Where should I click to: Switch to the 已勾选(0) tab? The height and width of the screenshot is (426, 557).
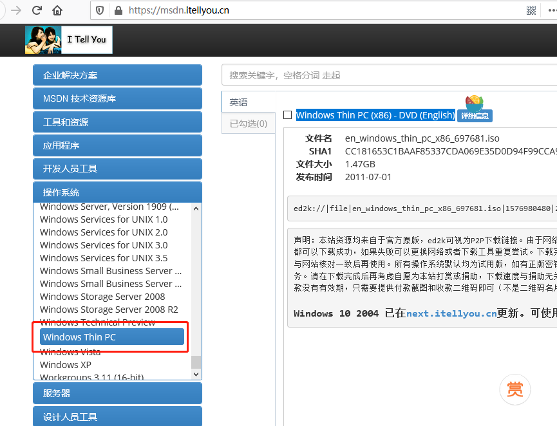[x=249, y=123]
